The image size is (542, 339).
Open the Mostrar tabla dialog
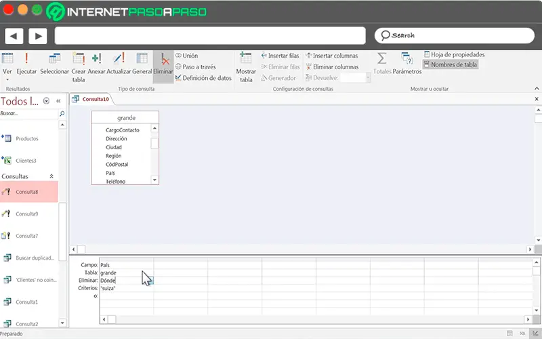click(246, 67)
